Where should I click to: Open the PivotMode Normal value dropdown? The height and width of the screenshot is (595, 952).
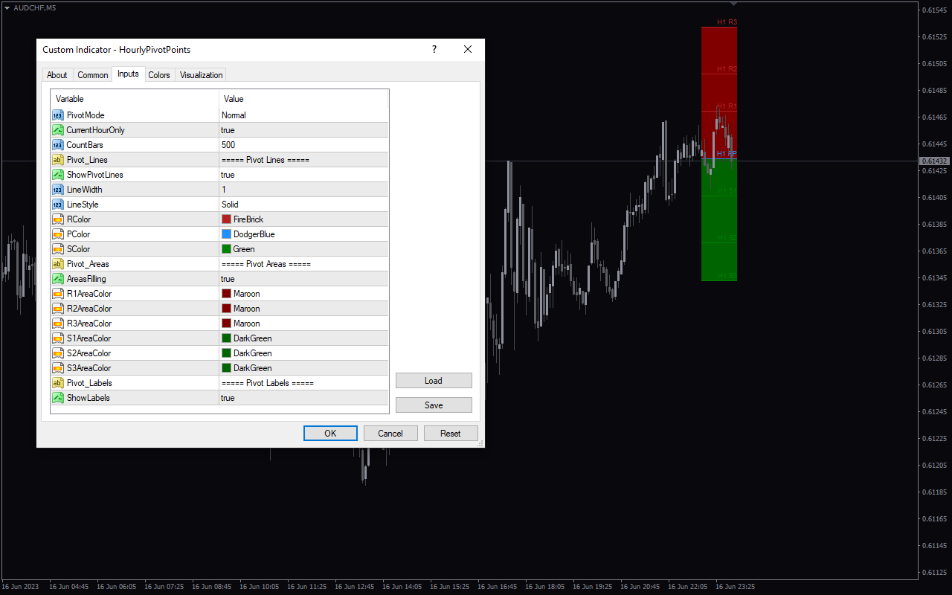tap(303, 115)
